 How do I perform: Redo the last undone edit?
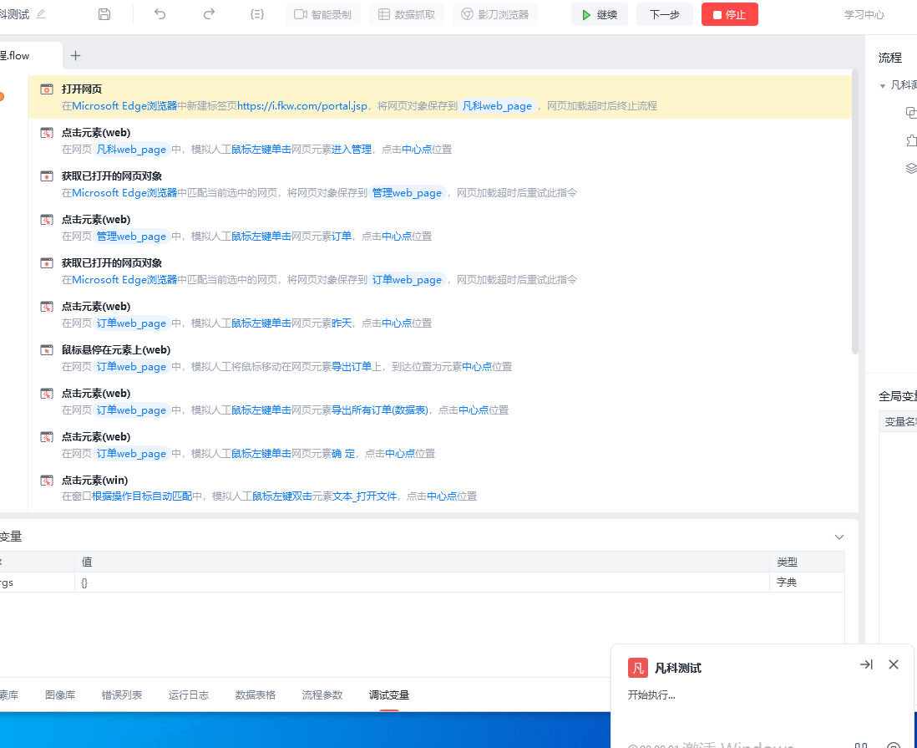[x=209, y=14]
